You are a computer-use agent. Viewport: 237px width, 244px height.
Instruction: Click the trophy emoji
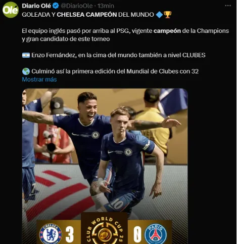[x=168, y=15]
